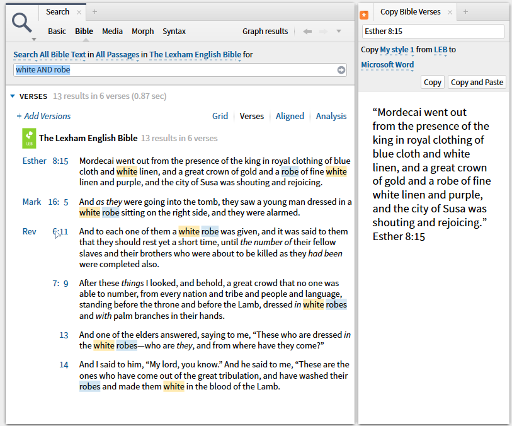Click highlighted word robes in verse 14

(x=89, y=386)
